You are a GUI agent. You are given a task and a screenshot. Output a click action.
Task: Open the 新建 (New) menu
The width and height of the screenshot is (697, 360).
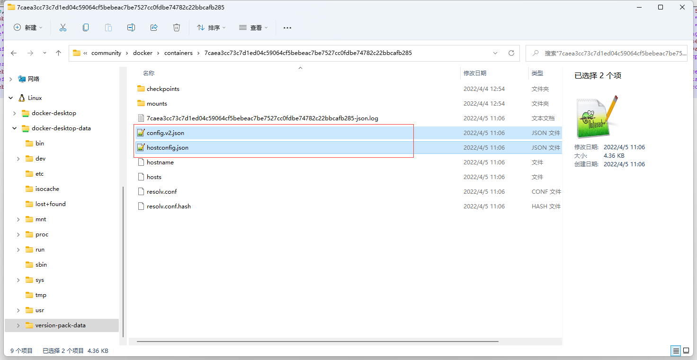[28, 27]
